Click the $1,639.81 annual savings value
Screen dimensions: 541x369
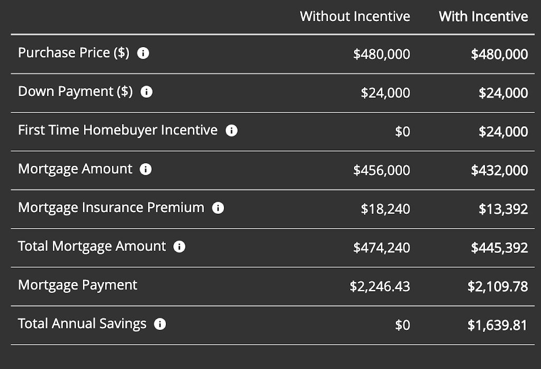click(x=498, y=325)
